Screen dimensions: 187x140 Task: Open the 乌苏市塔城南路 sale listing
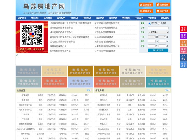(25, 124)
